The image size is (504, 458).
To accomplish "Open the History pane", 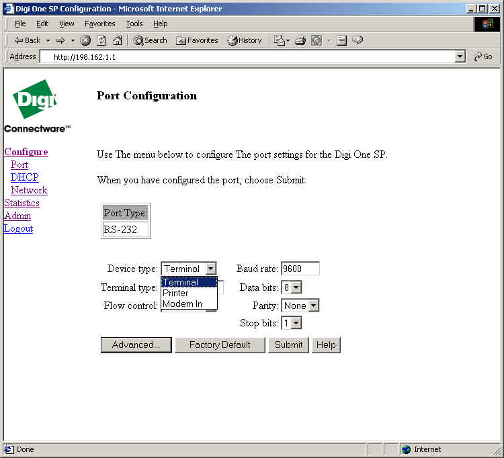I will point(245,40).
